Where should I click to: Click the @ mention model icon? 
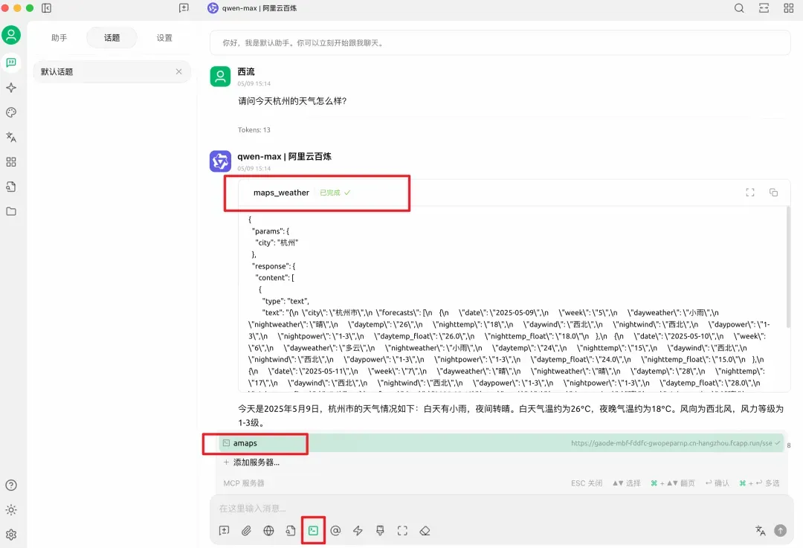point(335,531)
